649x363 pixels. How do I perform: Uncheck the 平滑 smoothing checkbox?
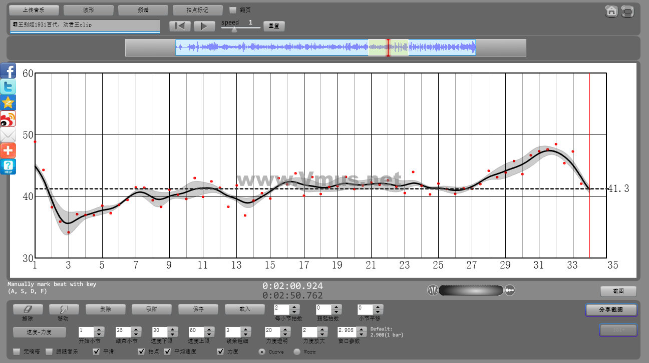pyautogui.click(x=97, y=351)
